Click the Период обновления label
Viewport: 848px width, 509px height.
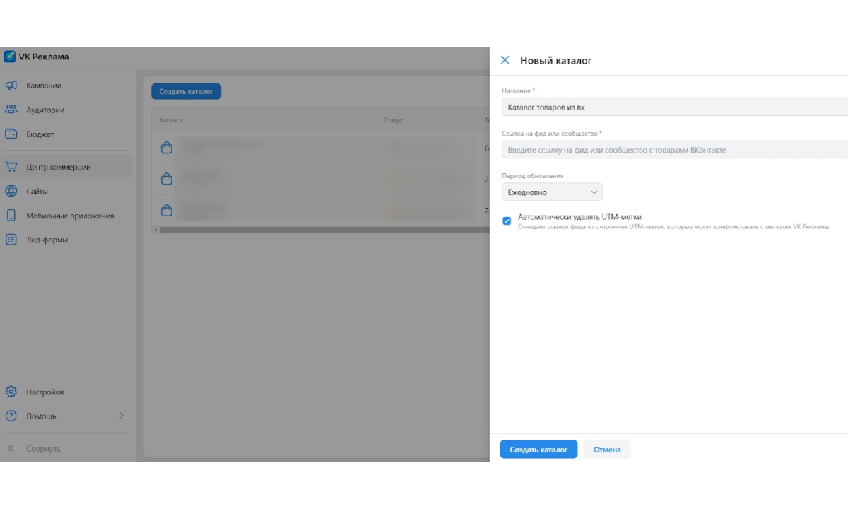pyautogui.click(x=533, y=175)
